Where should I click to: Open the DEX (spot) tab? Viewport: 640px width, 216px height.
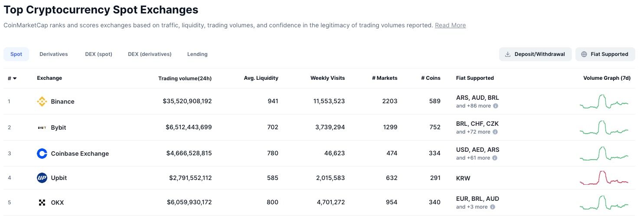[x=98, y=54]
